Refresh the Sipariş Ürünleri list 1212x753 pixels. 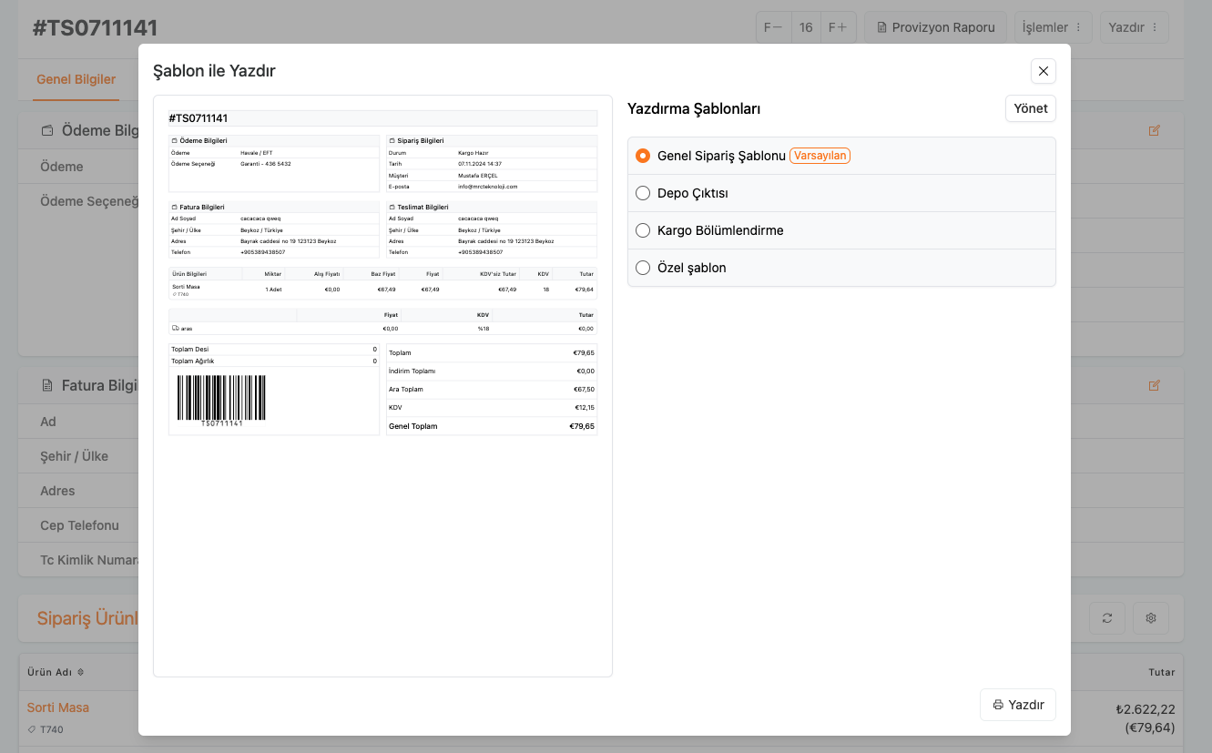coord(1107,618)
